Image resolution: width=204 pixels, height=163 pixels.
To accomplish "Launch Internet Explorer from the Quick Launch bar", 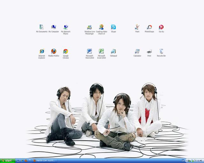I will (x=22, y=161).
